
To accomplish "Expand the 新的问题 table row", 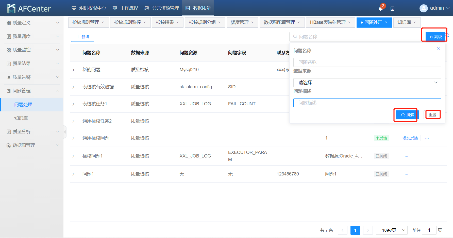I will [x=73, y=70].
